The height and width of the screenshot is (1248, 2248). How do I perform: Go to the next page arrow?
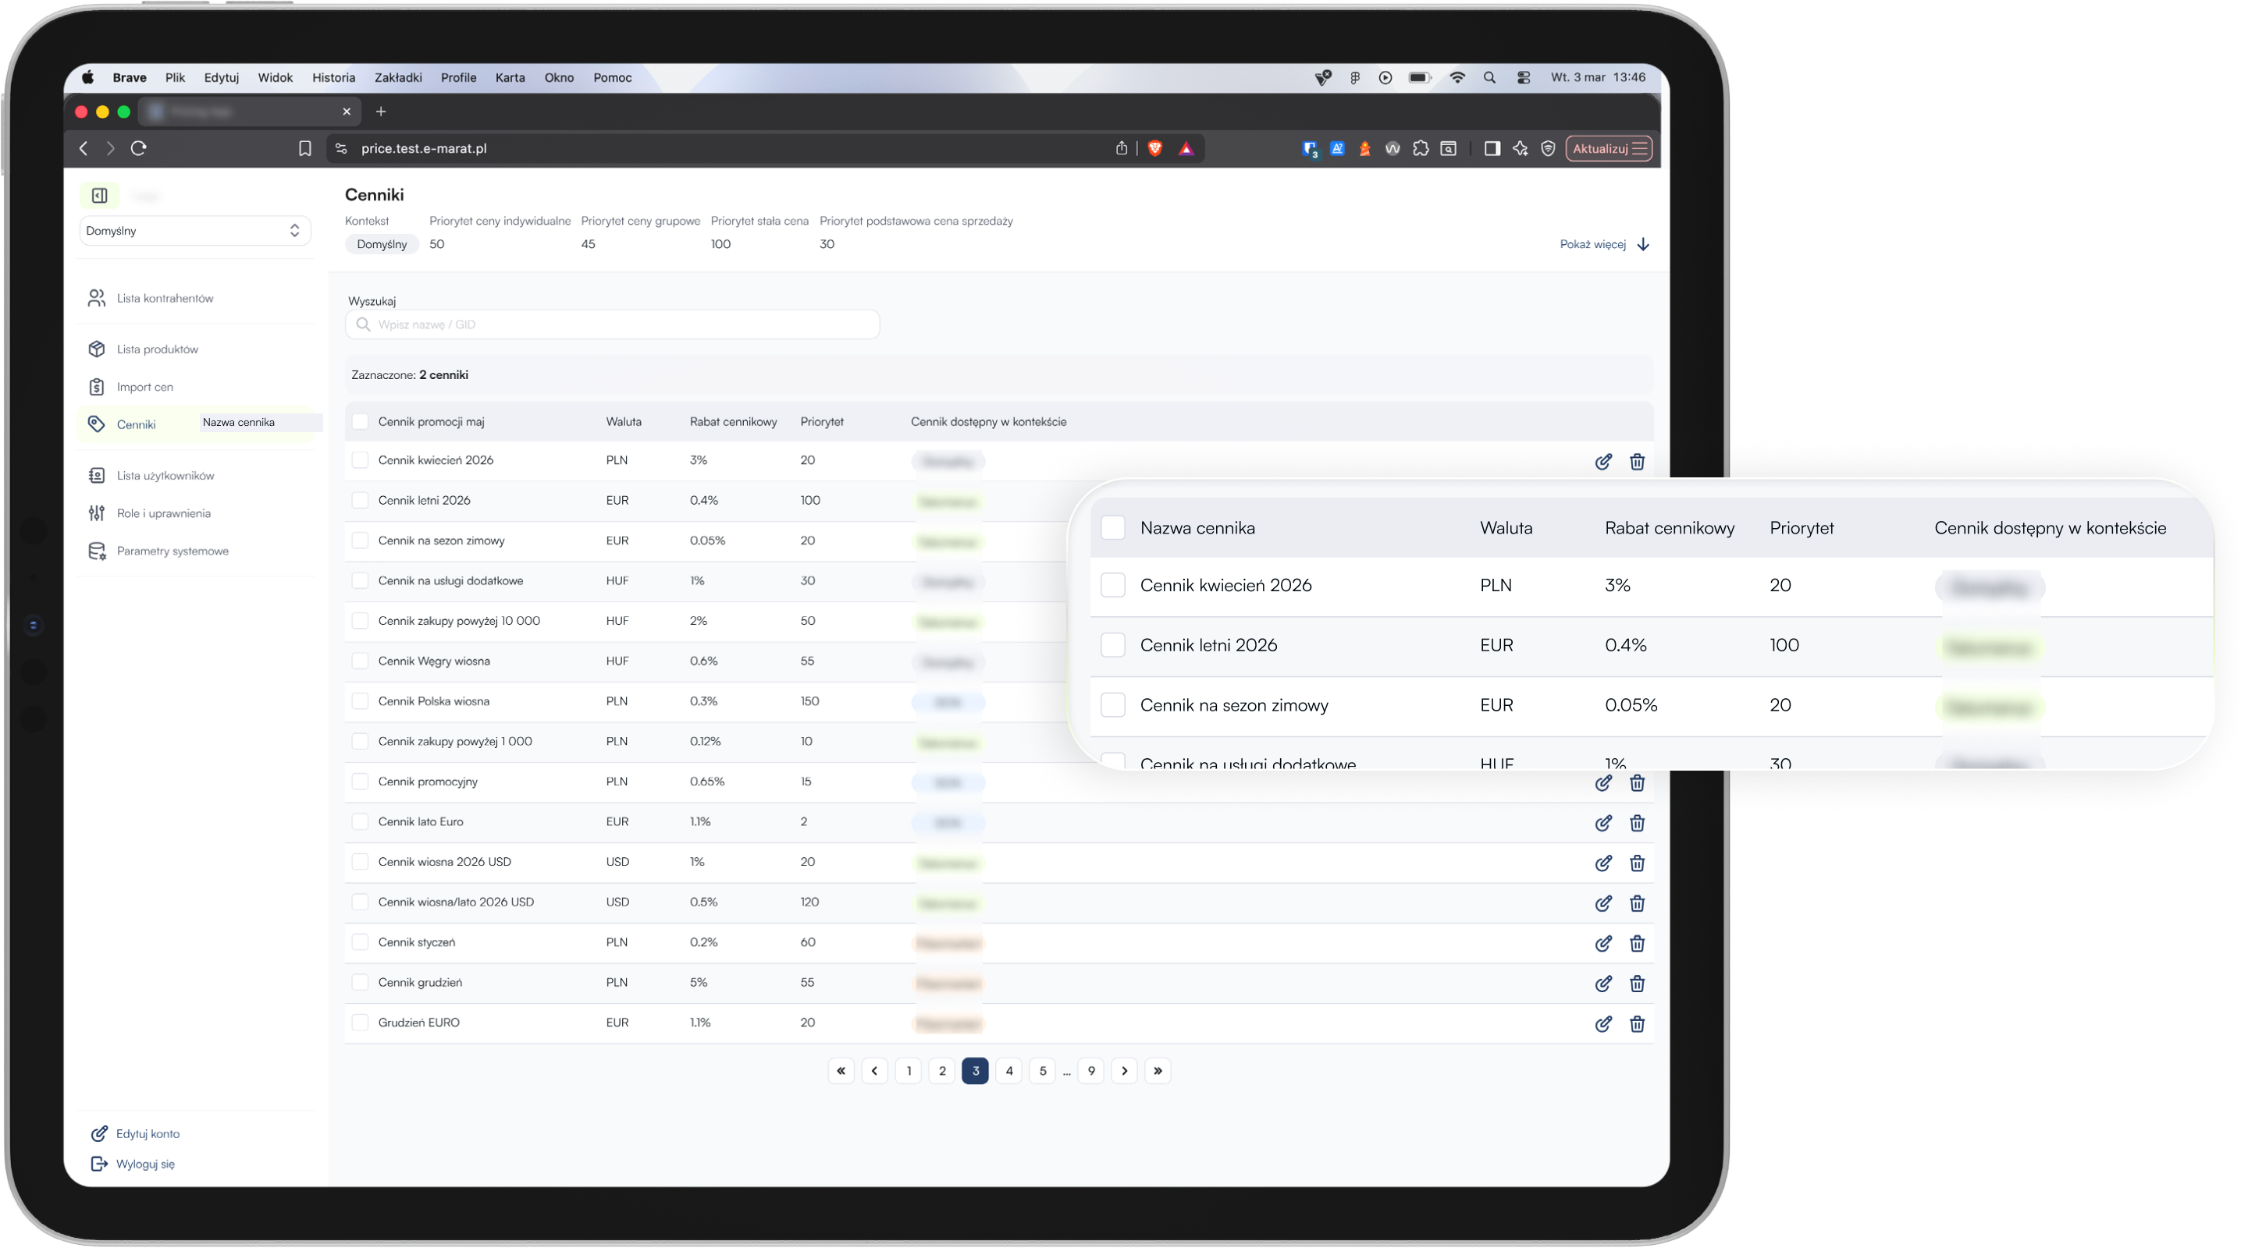(1125, 1071)
